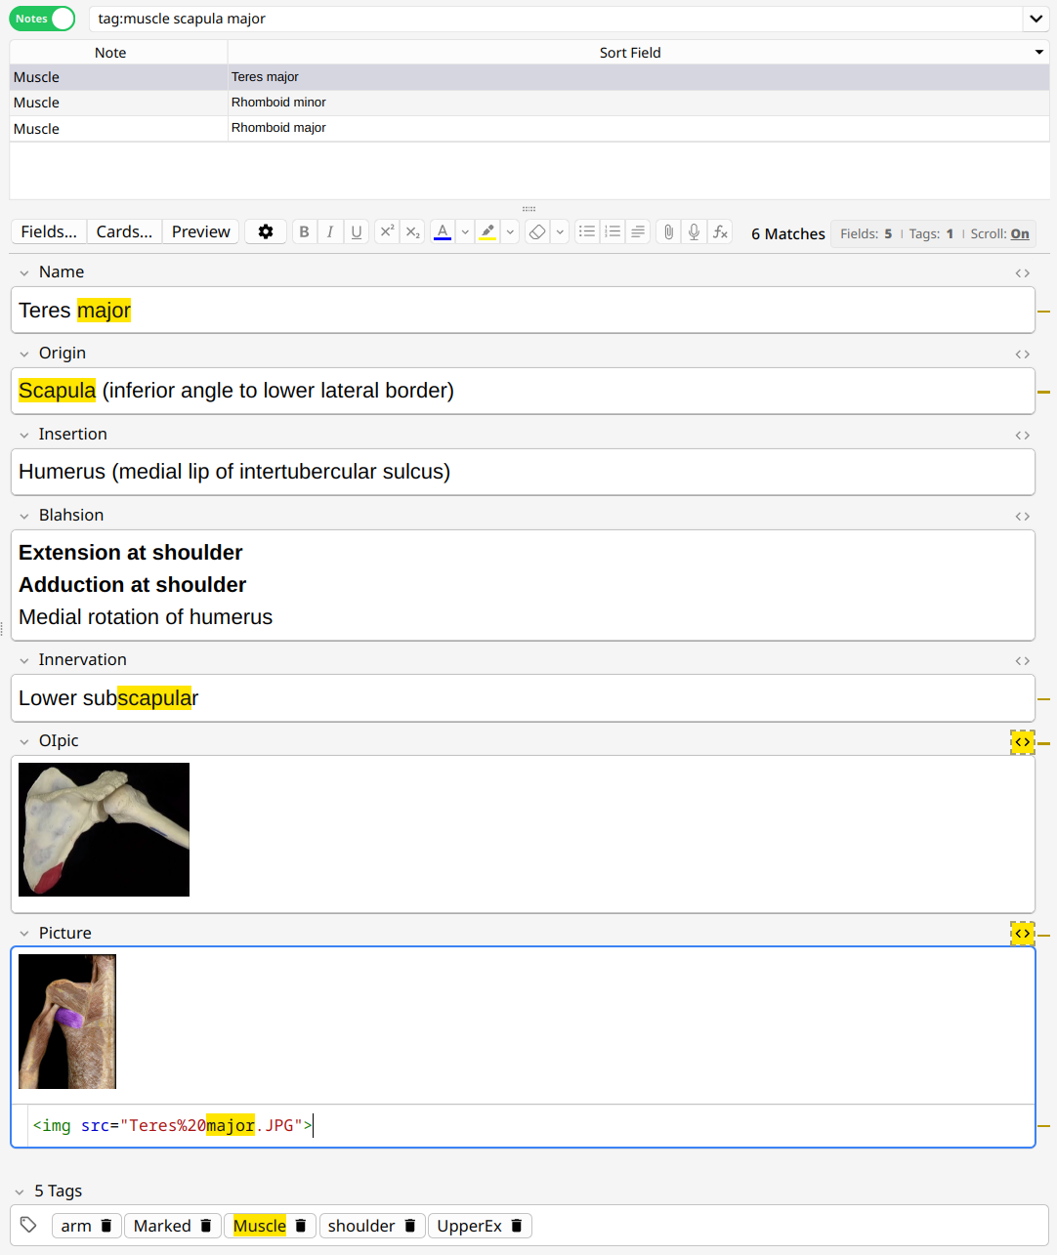This screenshot has height=1255, width=1057.
Task: Collapse the Blahsion field
Action: [24, 516]
